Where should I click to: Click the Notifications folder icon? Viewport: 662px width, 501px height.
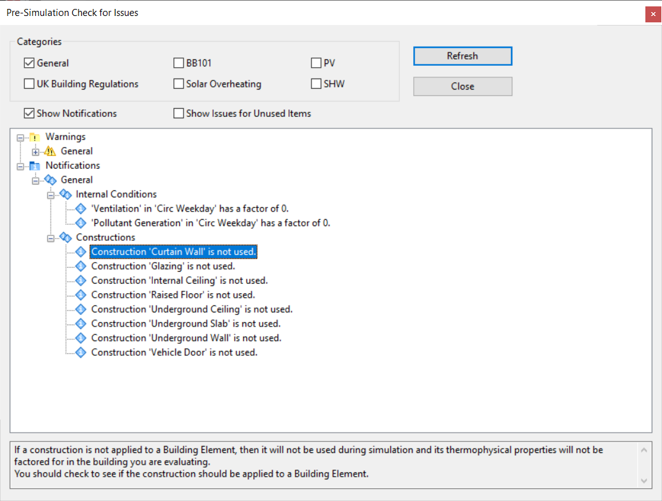coord(35,166)
